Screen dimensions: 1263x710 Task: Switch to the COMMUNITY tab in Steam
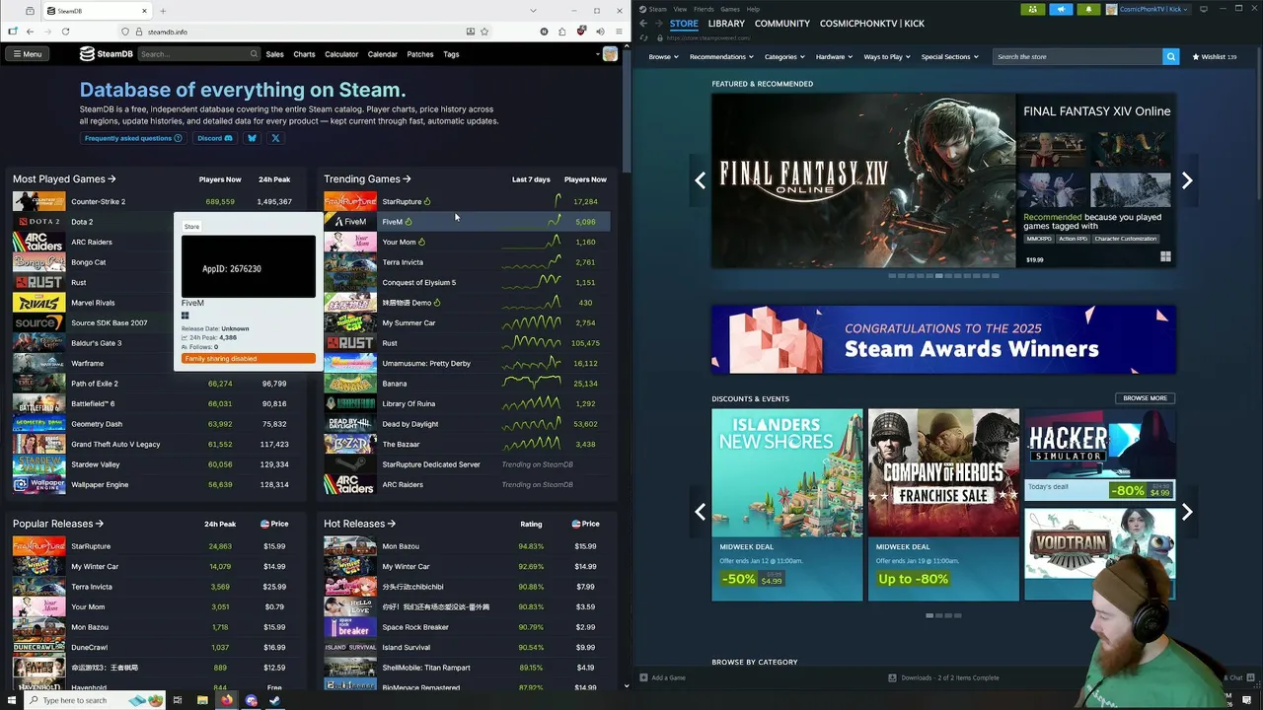point(782,24)
